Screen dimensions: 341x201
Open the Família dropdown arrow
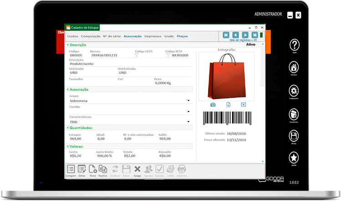[x=188, y=111]
